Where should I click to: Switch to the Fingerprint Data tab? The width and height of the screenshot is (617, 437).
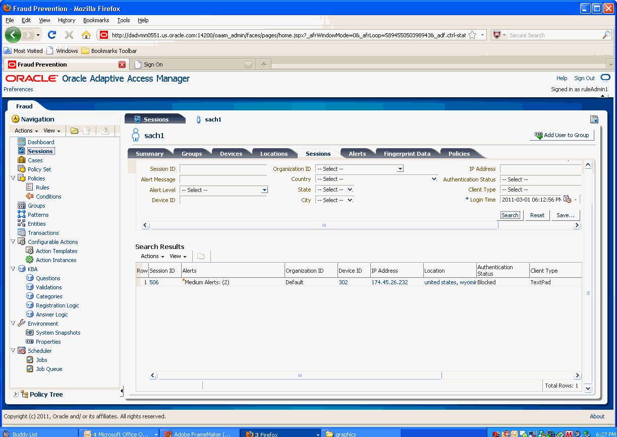point(407,153)
